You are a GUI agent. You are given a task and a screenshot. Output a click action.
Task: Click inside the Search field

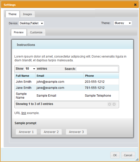click(x=97, y=69)
